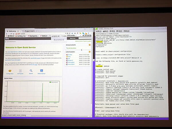Switch to the Project Config tab

click(30, 31)
